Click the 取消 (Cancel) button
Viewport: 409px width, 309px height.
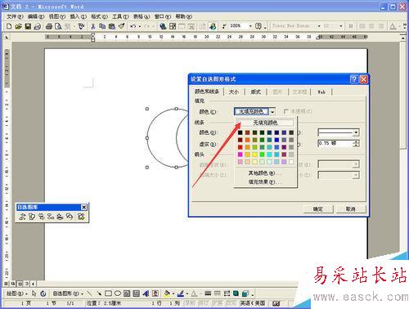[351, 209]
